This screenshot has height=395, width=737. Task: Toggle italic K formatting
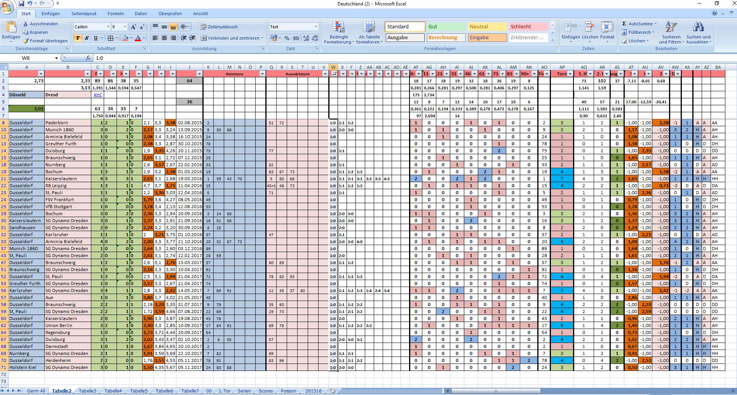click(87, 38)
